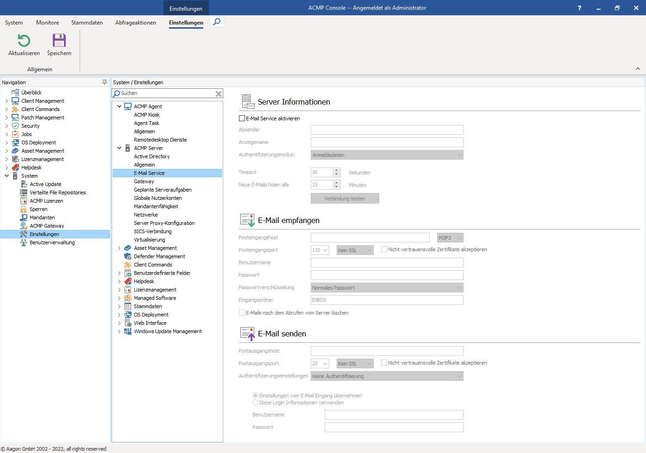Screen dimensions: 646x453
Task: Click the Aktualisieren refresh icon
Action: pyautogui.click(x=24, y=41)
